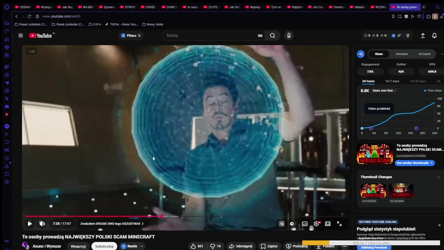The image size is (444, 250).
Task: Open more actions three-dot menu
Action: [x=344, y=246]
